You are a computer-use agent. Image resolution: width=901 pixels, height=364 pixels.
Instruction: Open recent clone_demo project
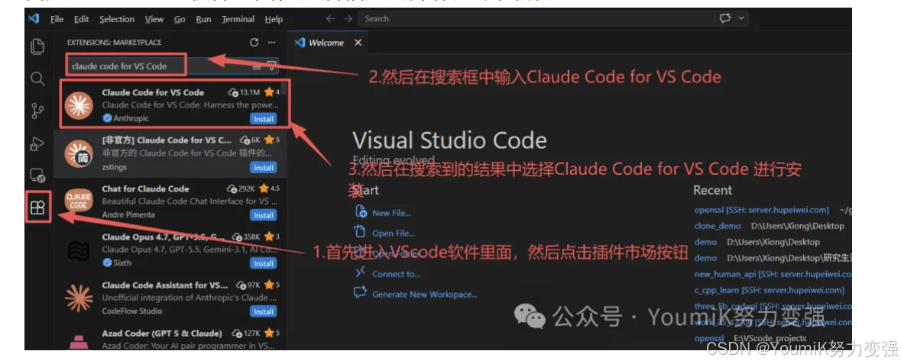point(718,226)
